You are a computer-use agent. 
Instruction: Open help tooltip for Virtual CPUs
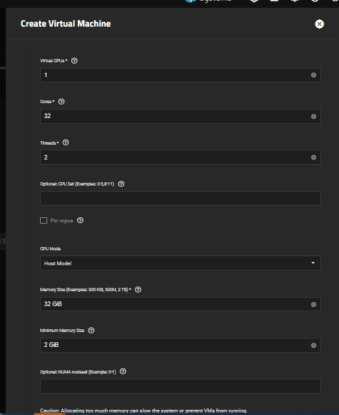point(74,60)
